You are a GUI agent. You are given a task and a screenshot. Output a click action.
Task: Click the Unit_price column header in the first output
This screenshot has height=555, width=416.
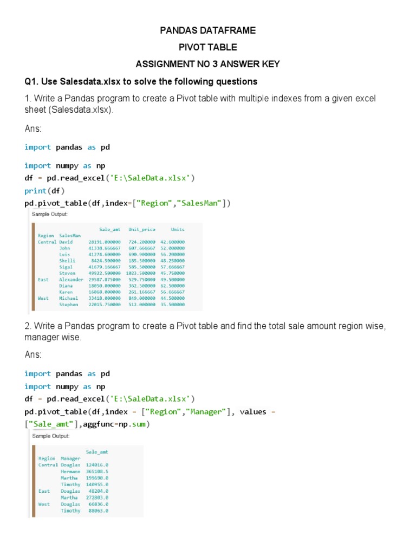138,229
